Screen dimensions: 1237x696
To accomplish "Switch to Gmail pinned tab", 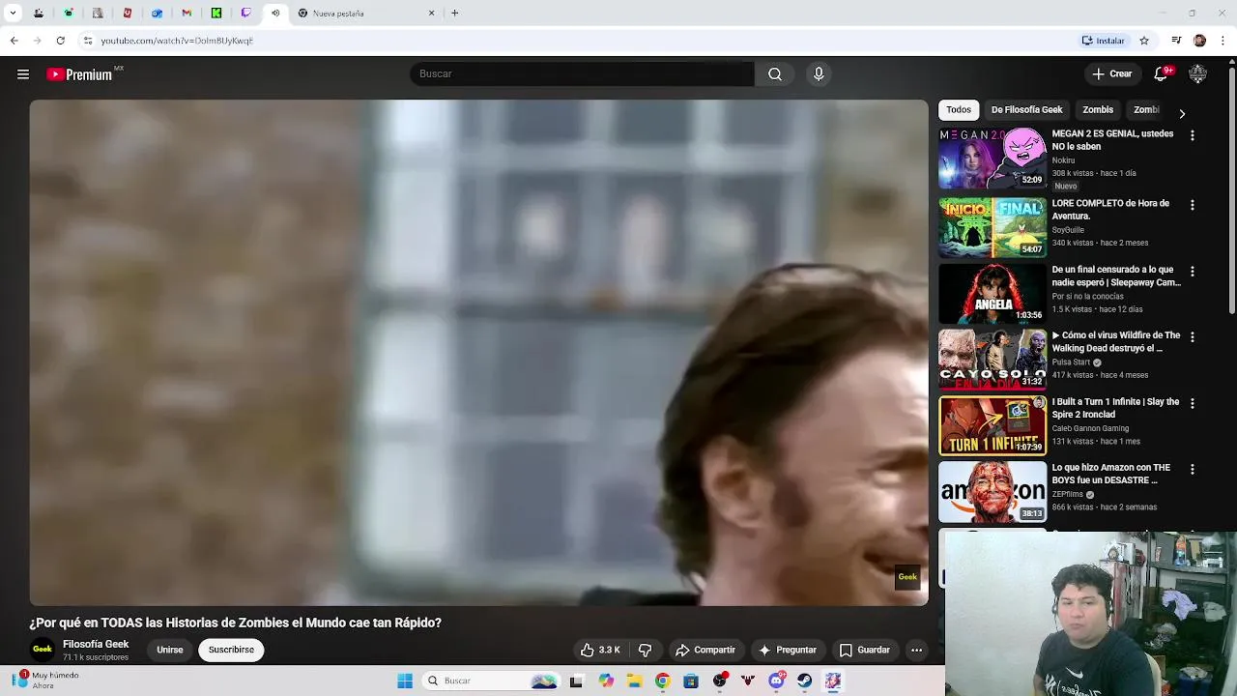I will (x=187, y=14).
